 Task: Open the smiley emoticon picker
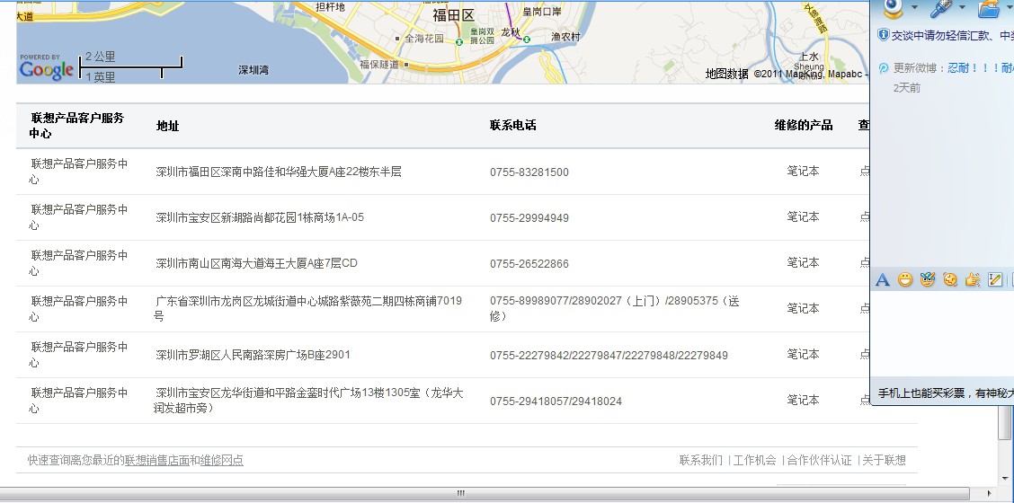(904, 280)
